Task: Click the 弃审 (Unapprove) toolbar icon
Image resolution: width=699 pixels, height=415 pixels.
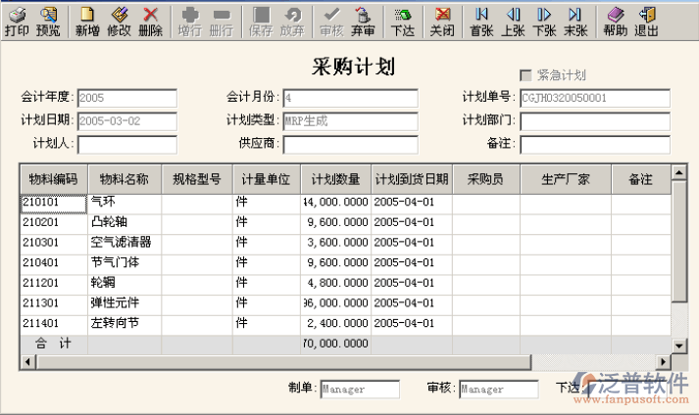Action: (363, 21)
